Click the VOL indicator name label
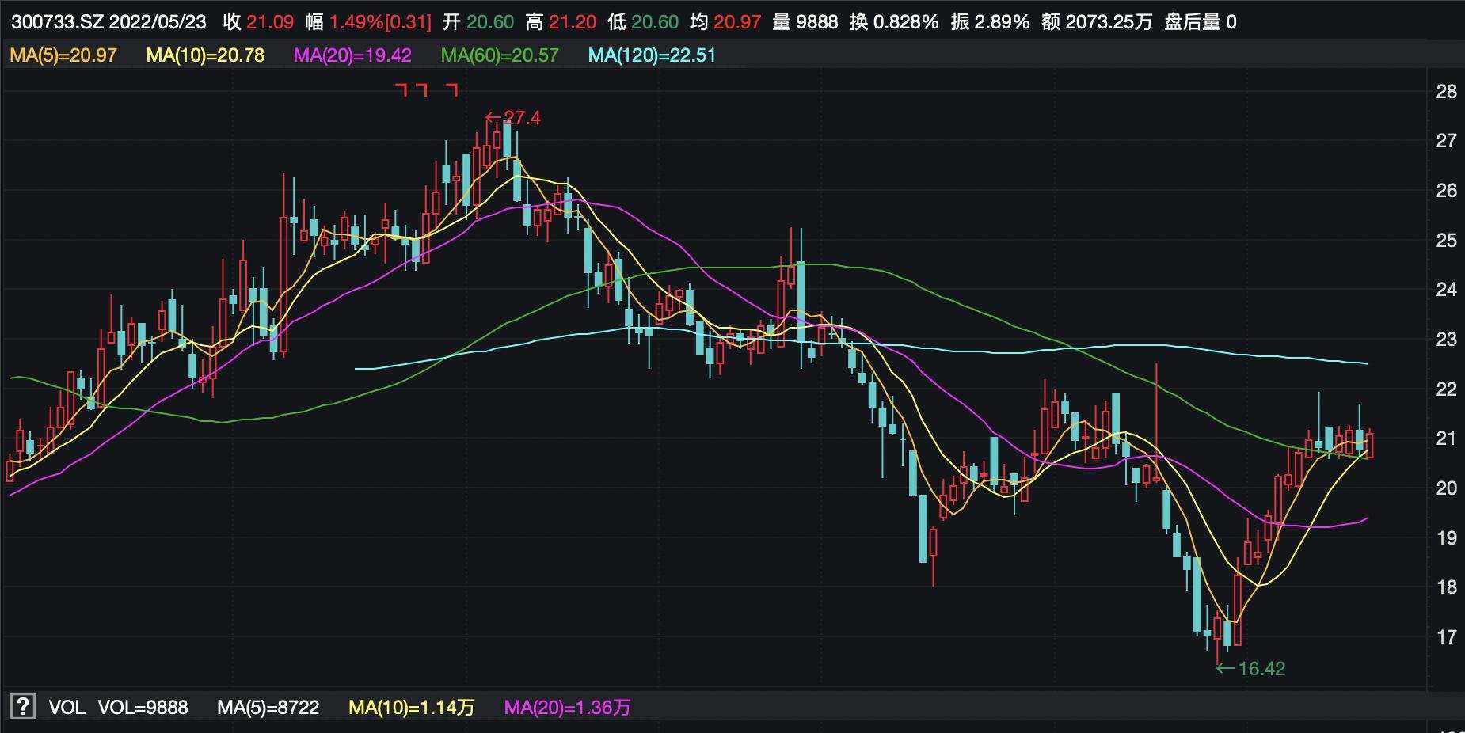Screen dimensions: 1465x733 pyautogui.click(x=67, y=707)
